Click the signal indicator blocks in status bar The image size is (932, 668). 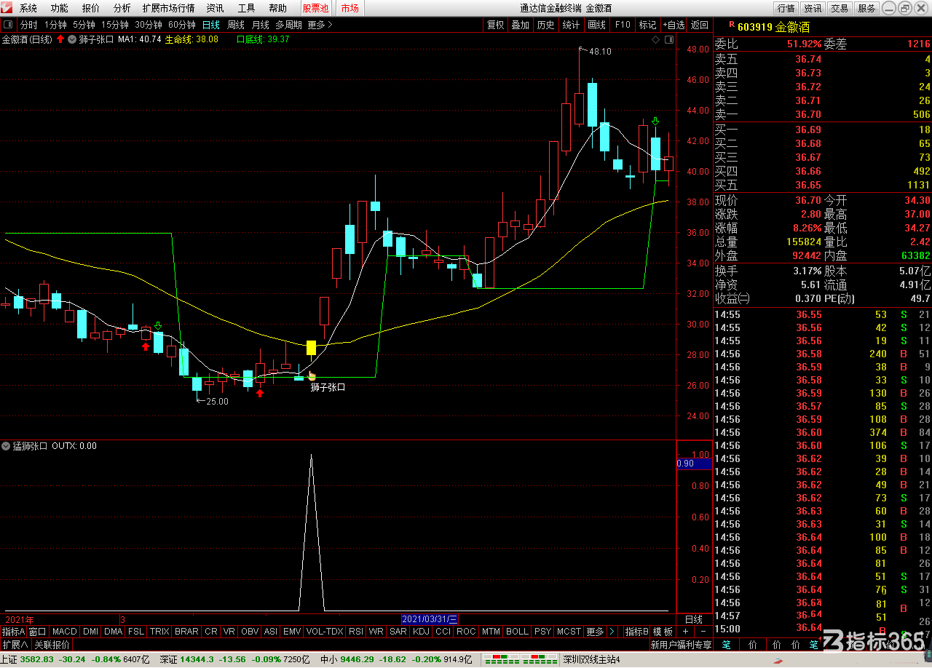coord(521,660)
